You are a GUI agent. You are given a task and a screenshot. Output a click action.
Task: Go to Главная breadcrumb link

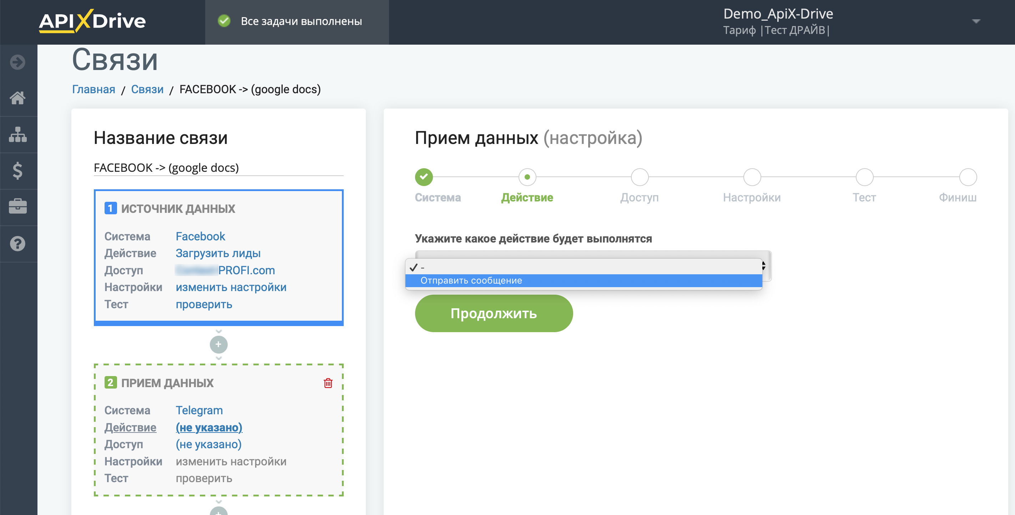click(94, 89)
